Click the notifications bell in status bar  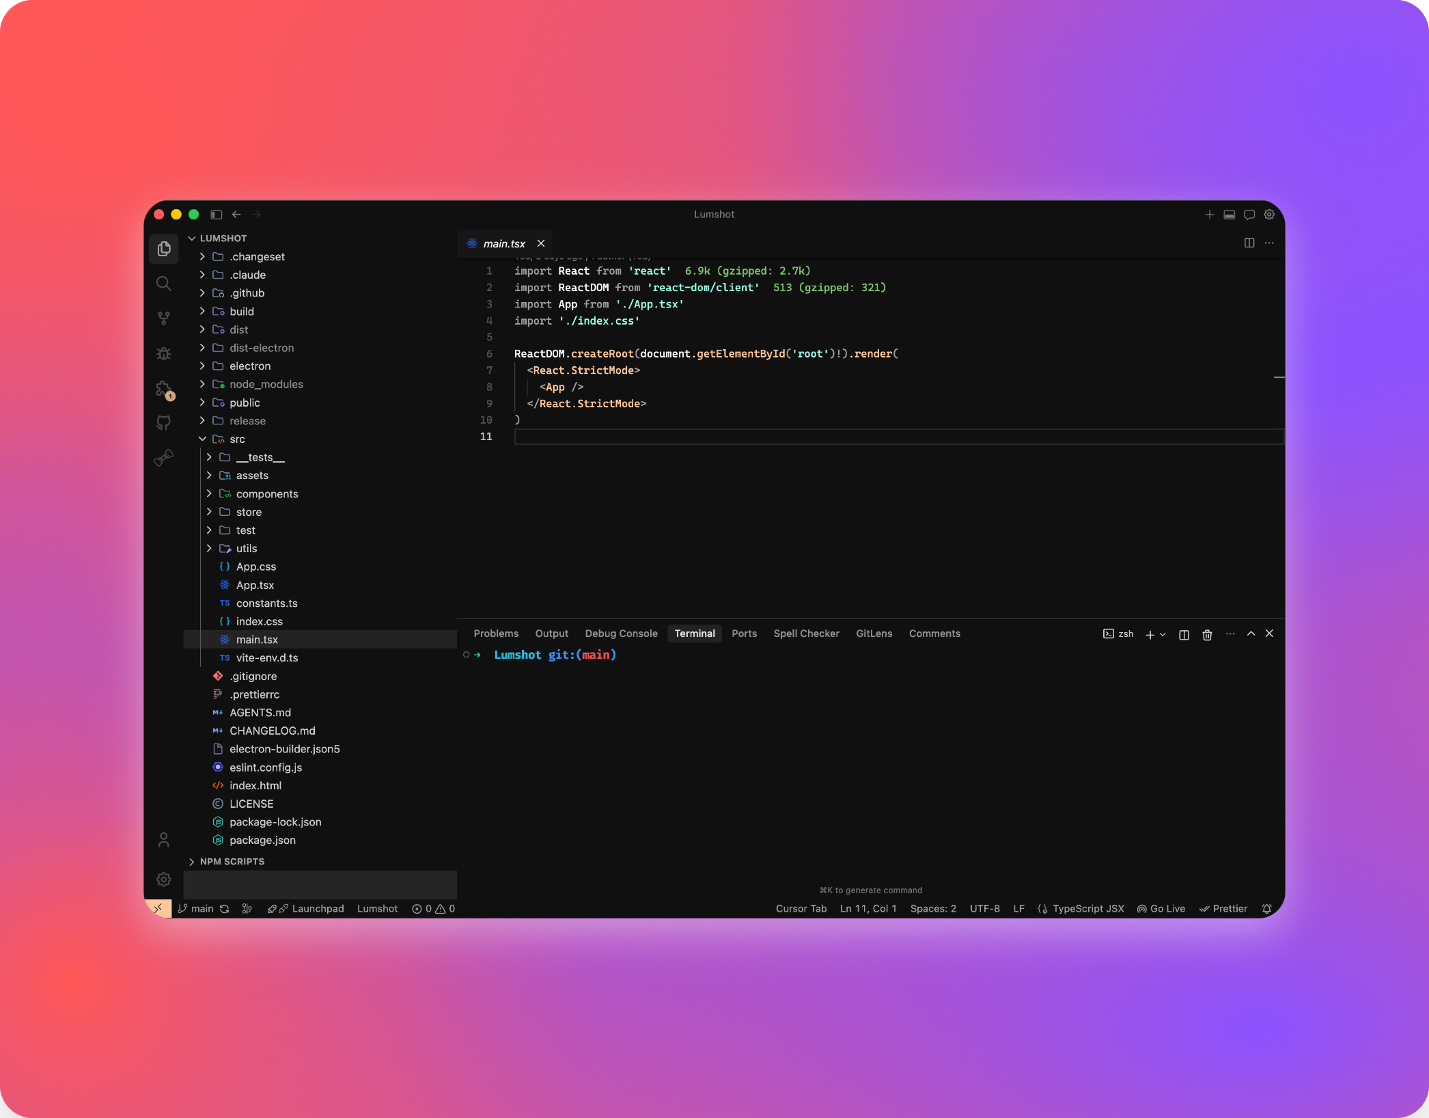pos(1266,909)
